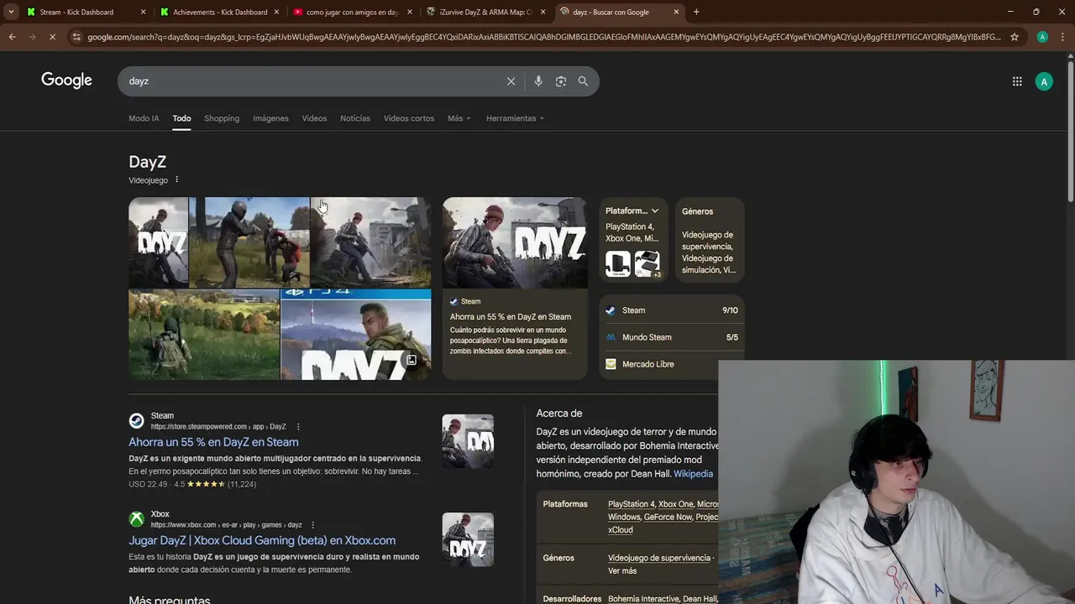Open the Steam 9/10 rating row
The image size is (1075, 604).
[672, 310]
